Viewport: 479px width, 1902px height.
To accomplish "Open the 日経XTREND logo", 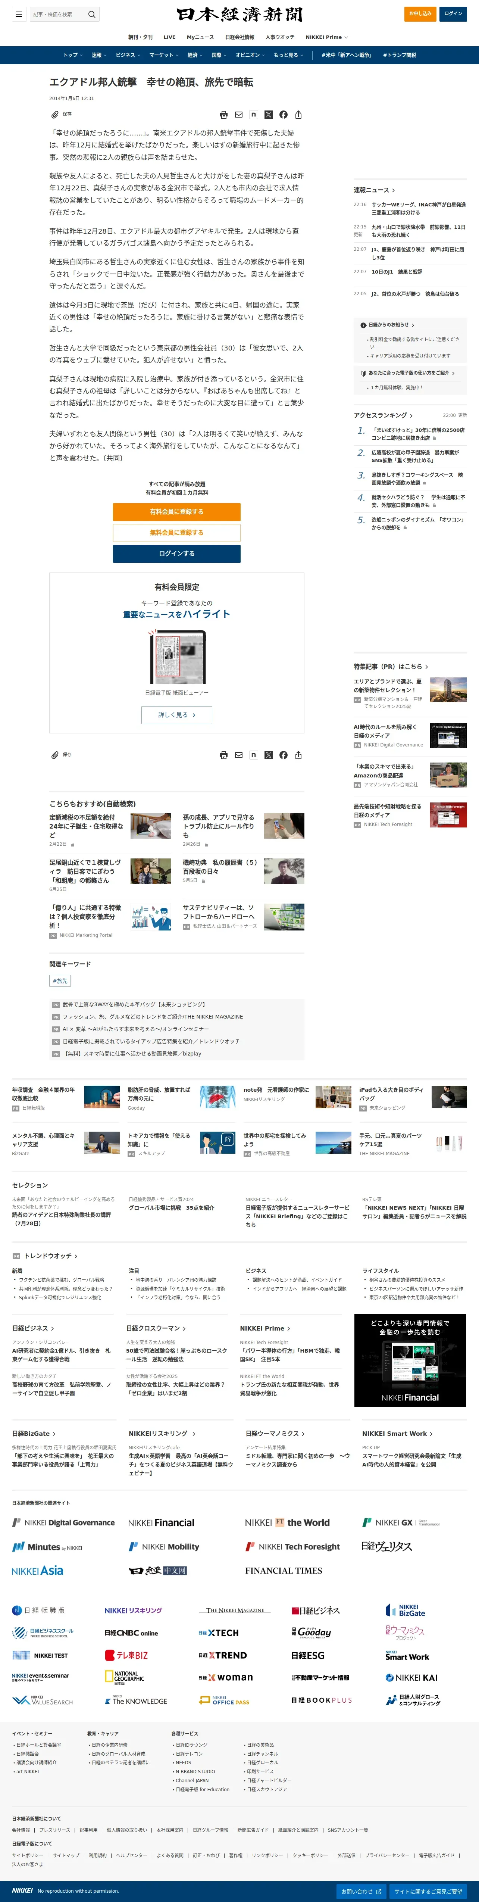I will 222,1655.
